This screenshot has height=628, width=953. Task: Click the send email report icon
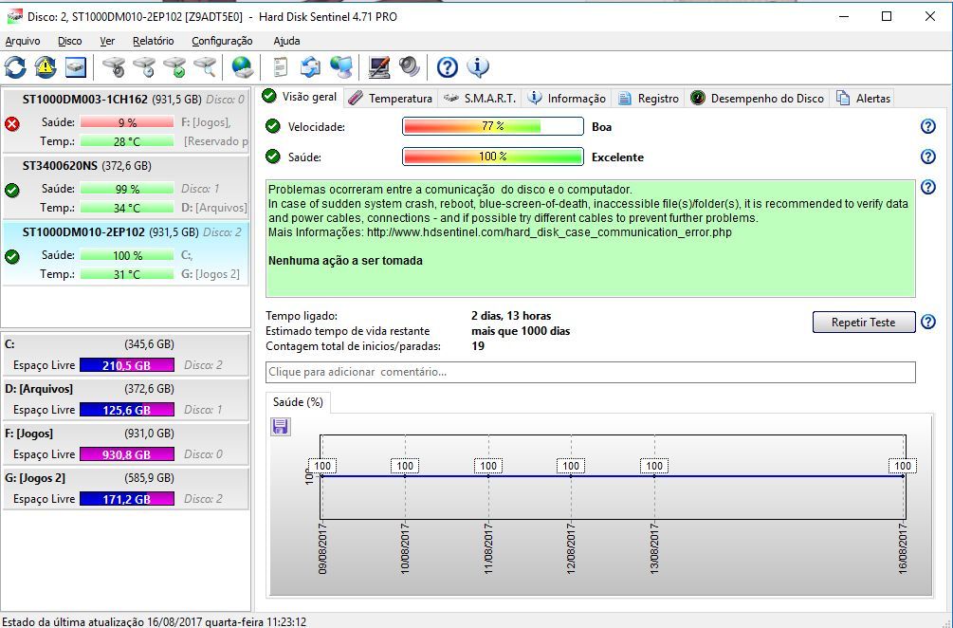pyautogui.click(x=311, y=66)
